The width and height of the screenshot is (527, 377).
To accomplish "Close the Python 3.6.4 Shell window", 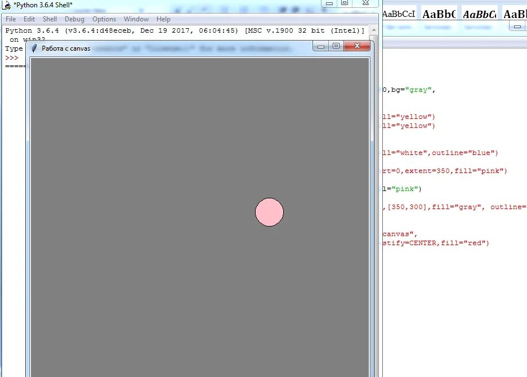I will (x=365, y=3).
